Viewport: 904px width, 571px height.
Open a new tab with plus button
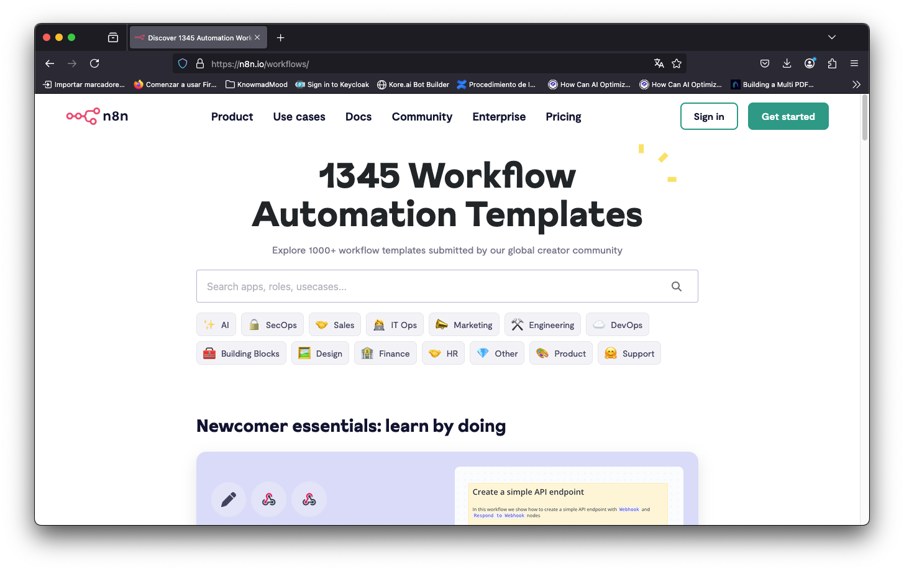pos(281,37)
